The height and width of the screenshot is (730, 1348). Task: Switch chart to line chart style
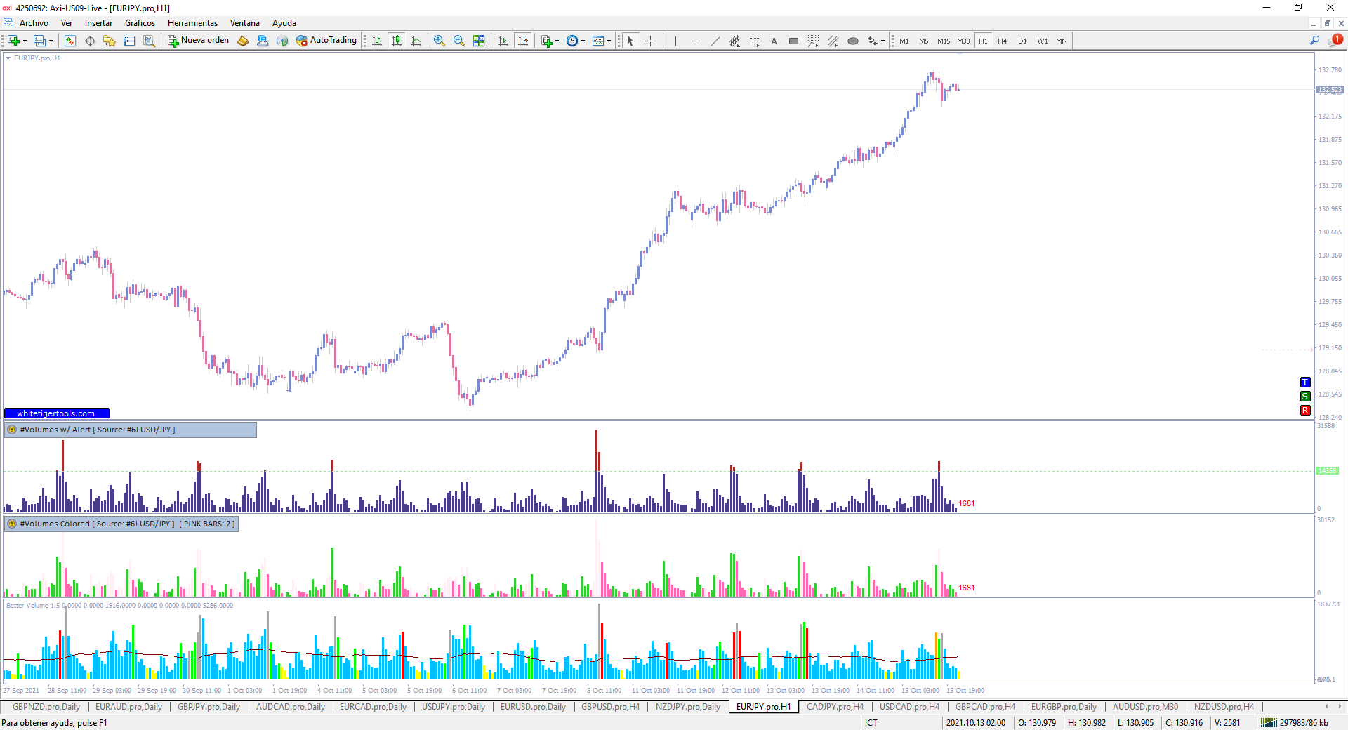click(416, 41)
